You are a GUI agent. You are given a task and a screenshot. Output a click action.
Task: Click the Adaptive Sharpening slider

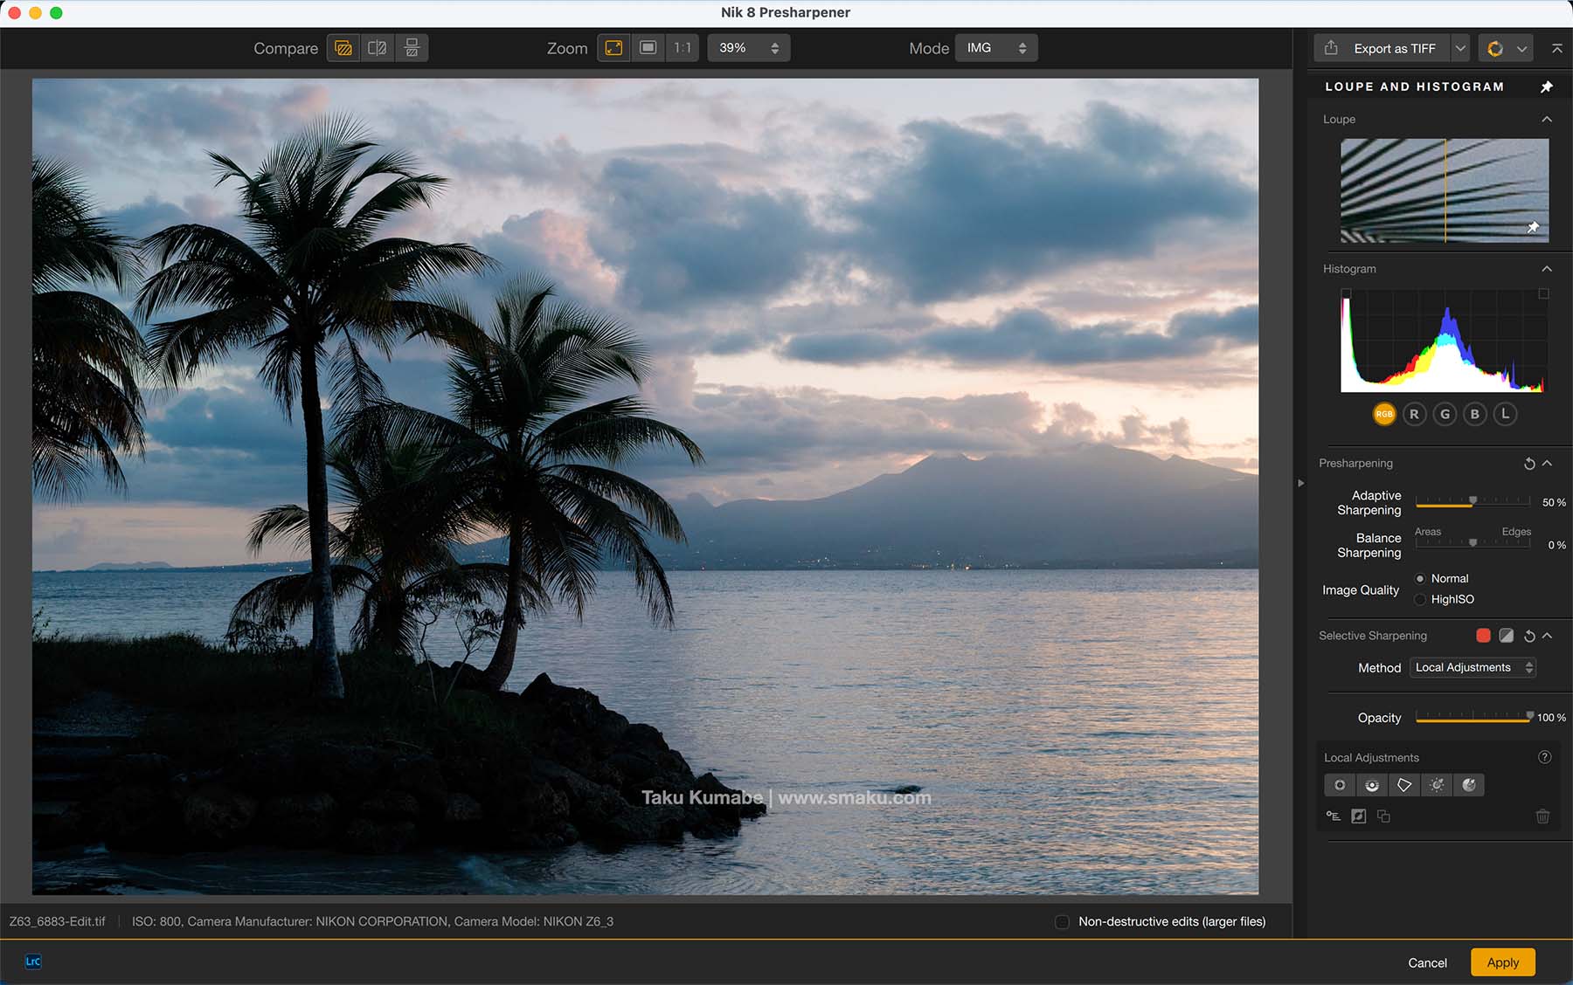tap(1473, 501)
